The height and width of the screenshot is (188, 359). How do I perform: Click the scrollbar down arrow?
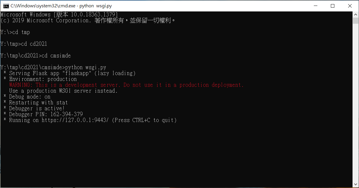(355, 185)
